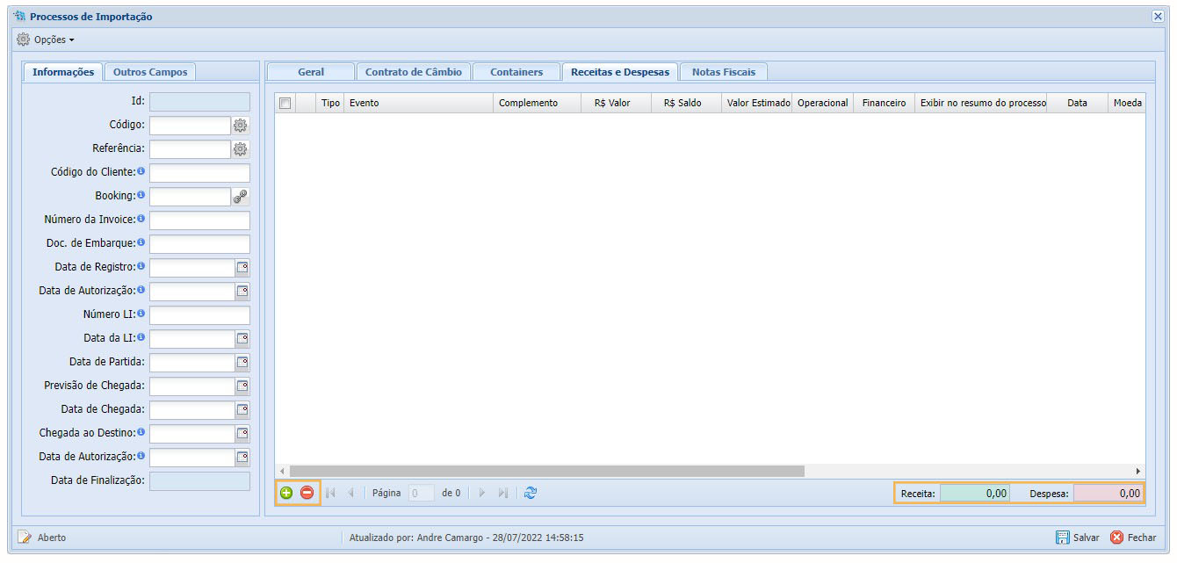Open calendar for Chegada ao Destino
1177x563 pixels.
[242, 434]
